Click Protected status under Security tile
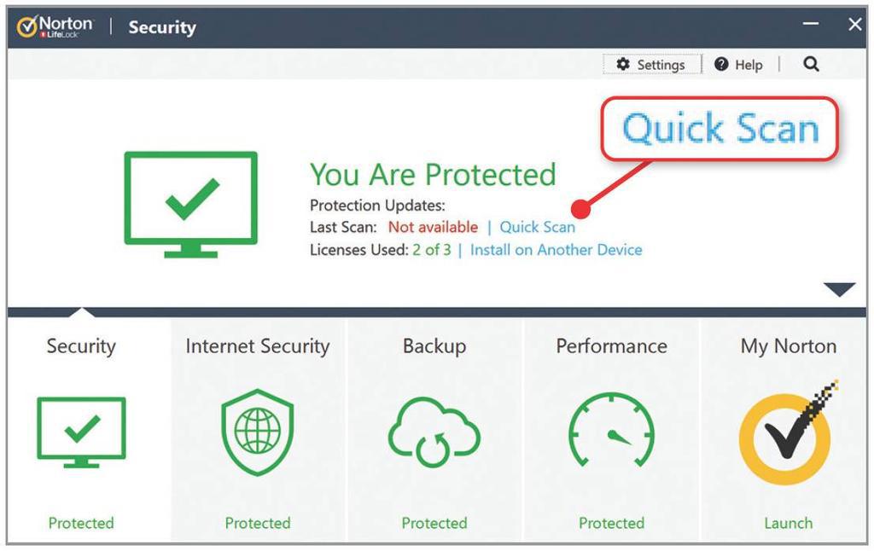 pyautogui.click(x=81, y=523)
